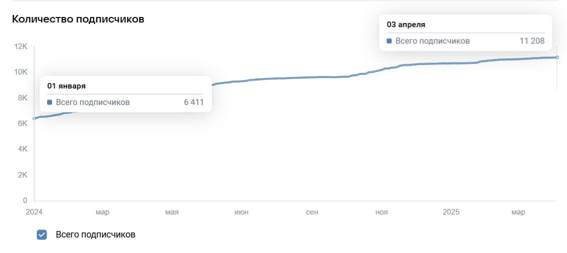Click the "ноя" x-axis label
Screen dimensions: 567x253
coord(381,212)
